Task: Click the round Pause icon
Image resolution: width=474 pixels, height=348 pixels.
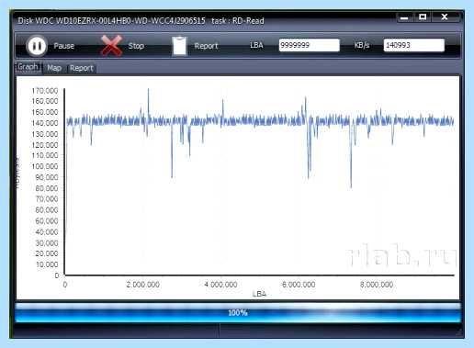Action: 37,46
